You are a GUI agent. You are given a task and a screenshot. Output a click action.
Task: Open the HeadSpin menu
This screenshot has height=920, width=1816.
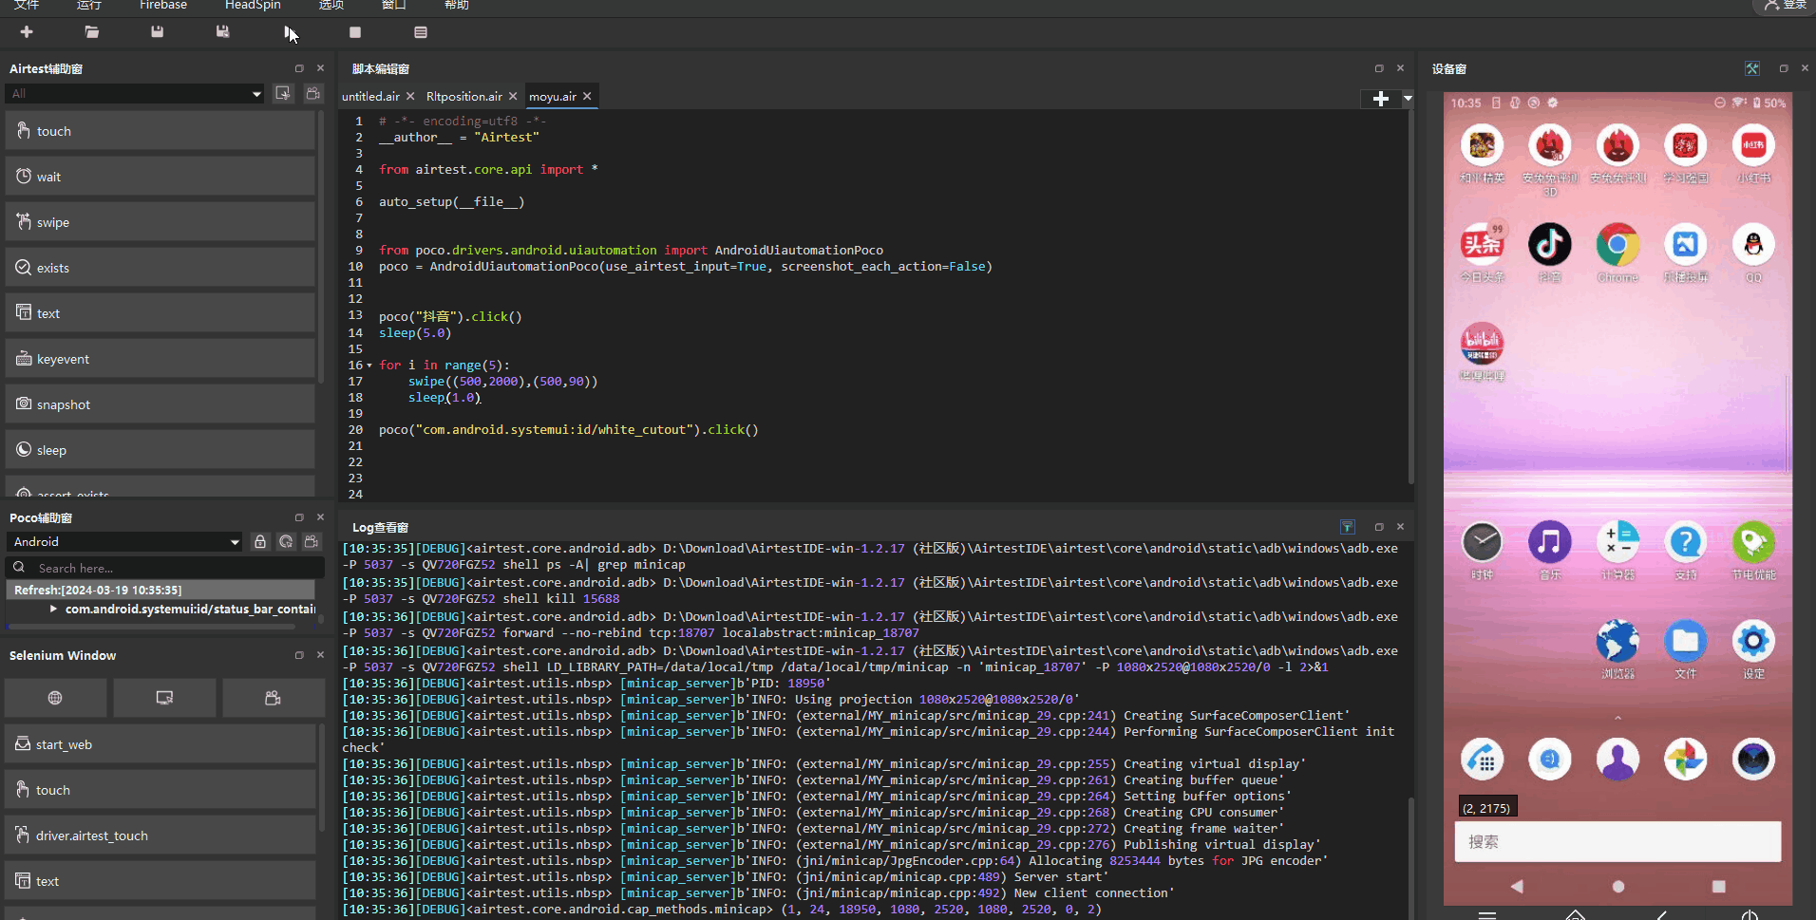[253, 6]
